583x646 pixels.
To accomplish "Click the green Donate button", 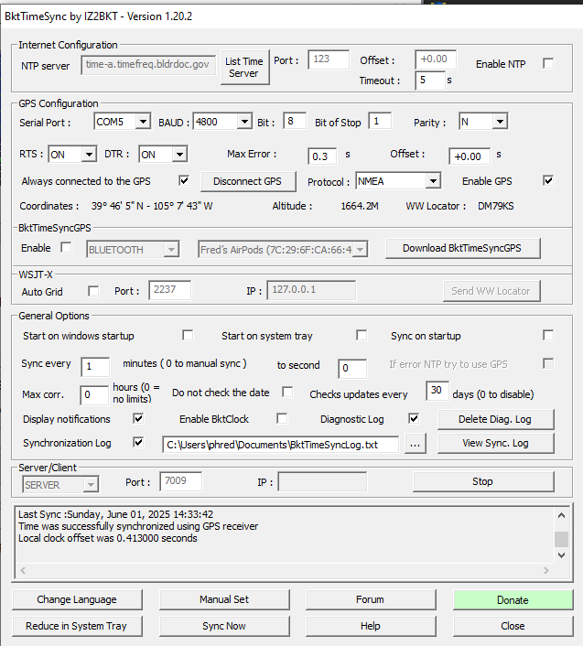I will [513, 600].
